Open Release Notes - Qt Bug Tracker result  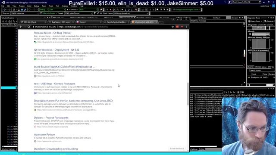point(53,33)
